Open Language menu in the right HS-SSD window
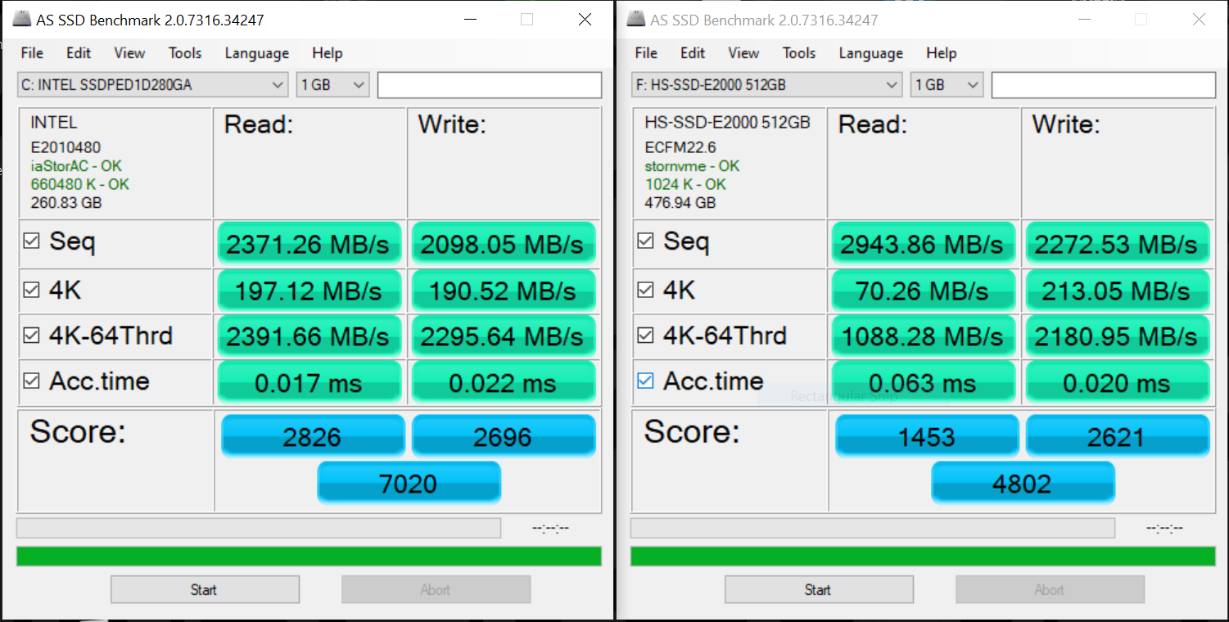This screenshot has width=1229, height=622. point(871,53)
